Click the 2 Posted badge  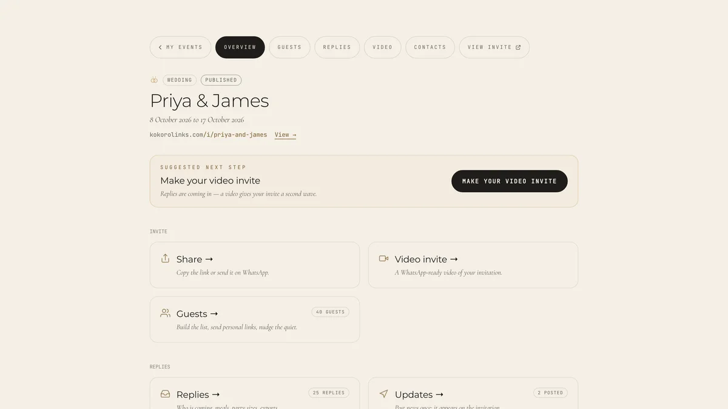tap(550, 393)
